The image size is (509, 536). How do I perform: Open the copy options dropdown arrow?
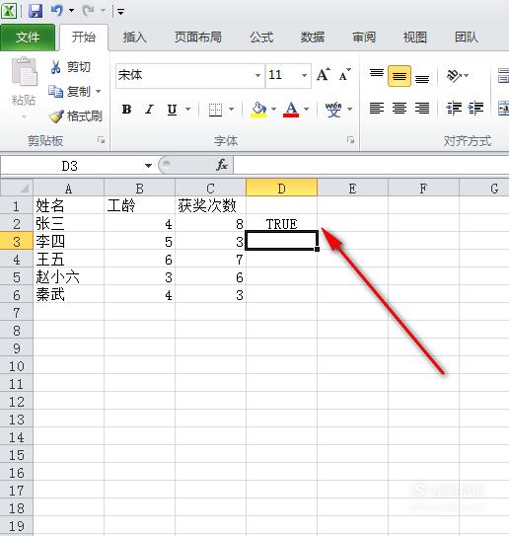98,91
